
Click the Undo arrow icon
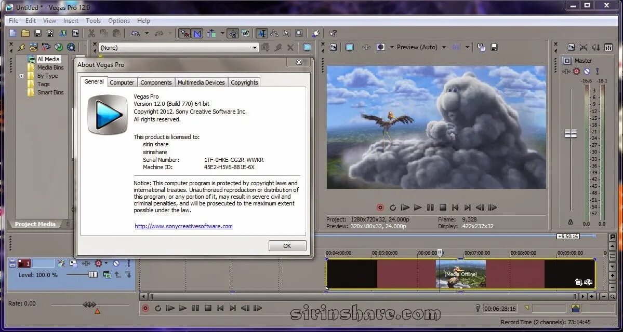click(136, 33)
